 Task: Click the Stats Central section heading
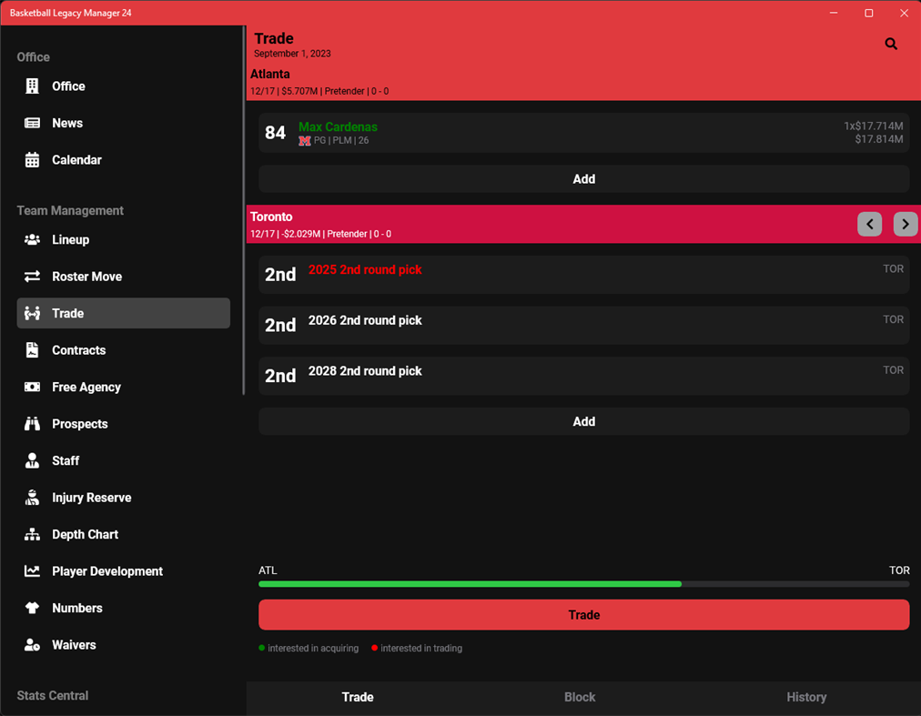pos(52,695)
